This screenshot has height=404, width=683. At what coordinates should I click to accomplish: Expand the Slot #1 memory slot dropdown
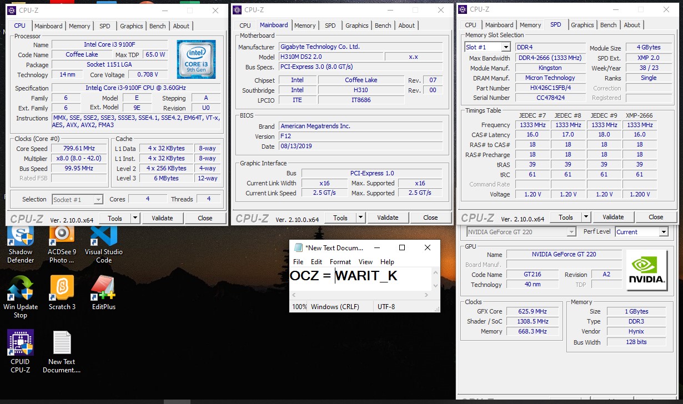505,48
